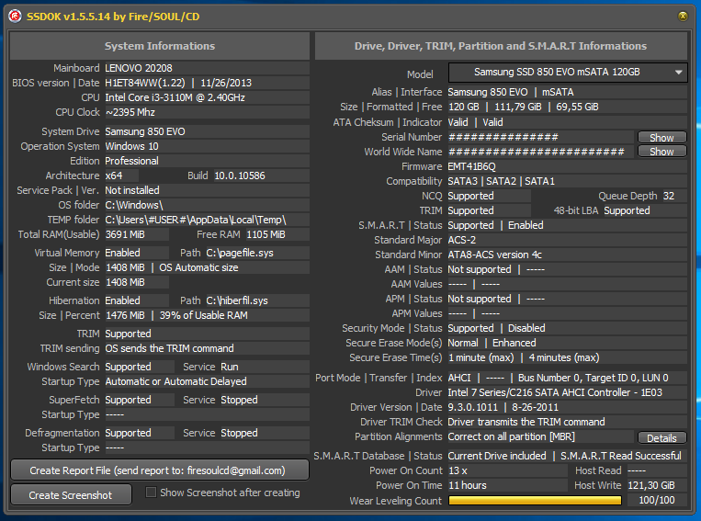Select CPU Clock ~2395 Mhz value
The width and height of the screenshot is (701, 521).
point(130,112)
